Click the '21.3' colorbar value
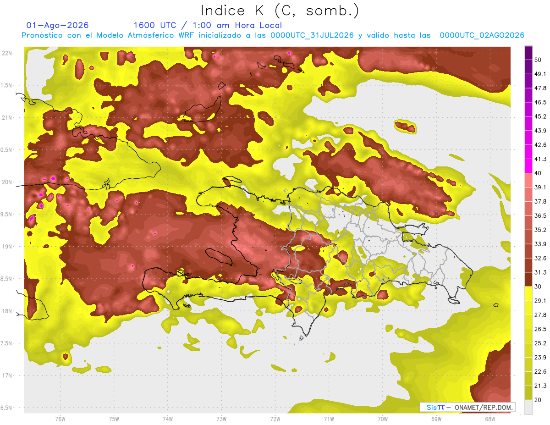 (x=540, y=386)
